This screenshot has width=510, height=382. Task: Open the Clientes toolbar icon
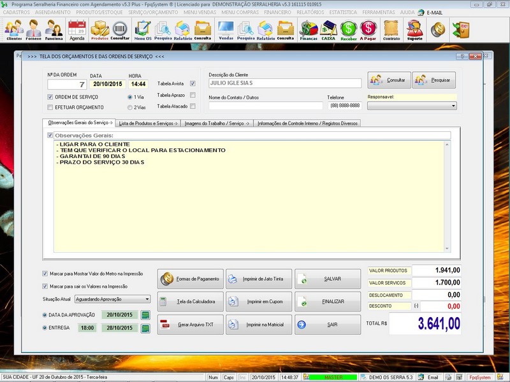pyautogui.click(x=14, y=30)
